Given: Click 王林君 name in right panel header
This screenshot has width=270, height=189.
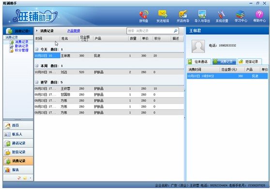Looking at the screenshot, I should (x=195, y=31).
